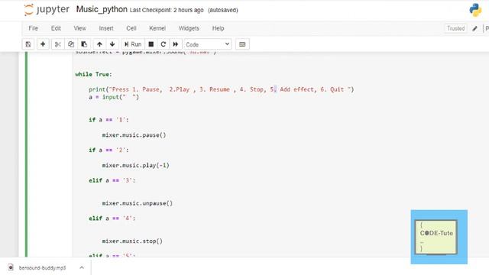Cut selected cells with the scissors icon

[x=58, y=44]
